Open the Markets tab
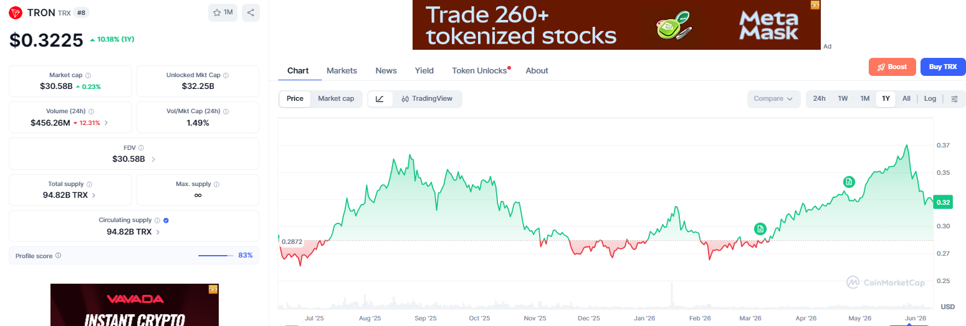Image resolution: width=966 pixels, height=326 pixels. click(x=342, y=70)
